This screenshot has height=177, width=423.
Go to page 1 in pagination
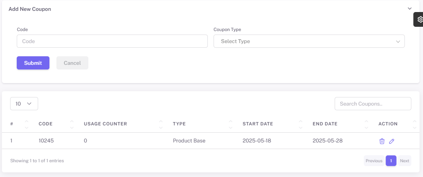pyautogui.click(x=391, y=161)
